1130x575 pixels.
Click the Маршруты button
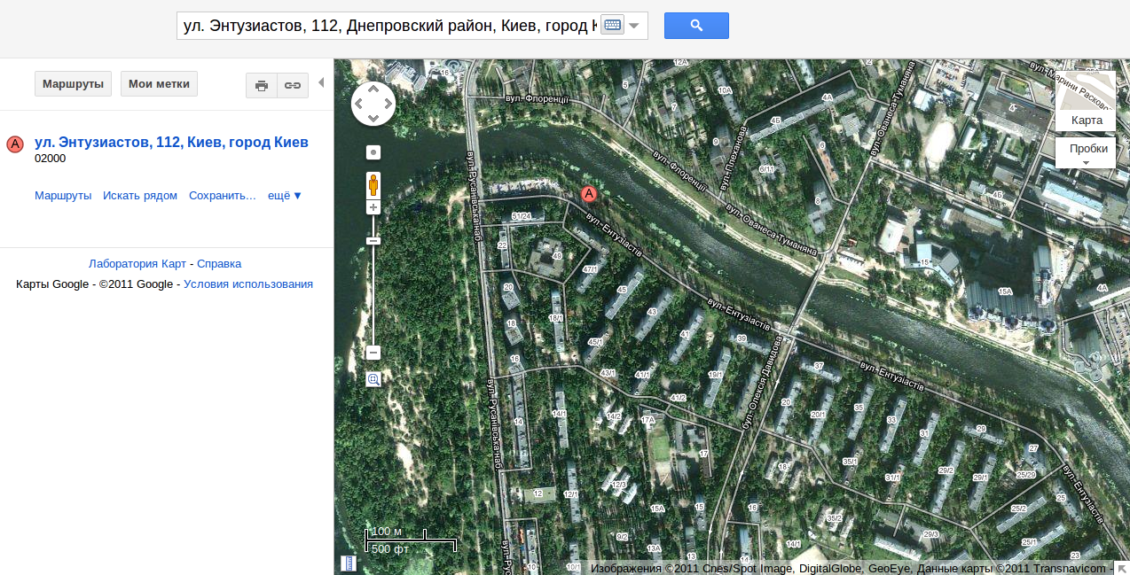[73, 84]
